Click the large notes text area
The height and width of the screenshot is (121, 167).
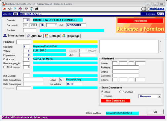[129, 46]
